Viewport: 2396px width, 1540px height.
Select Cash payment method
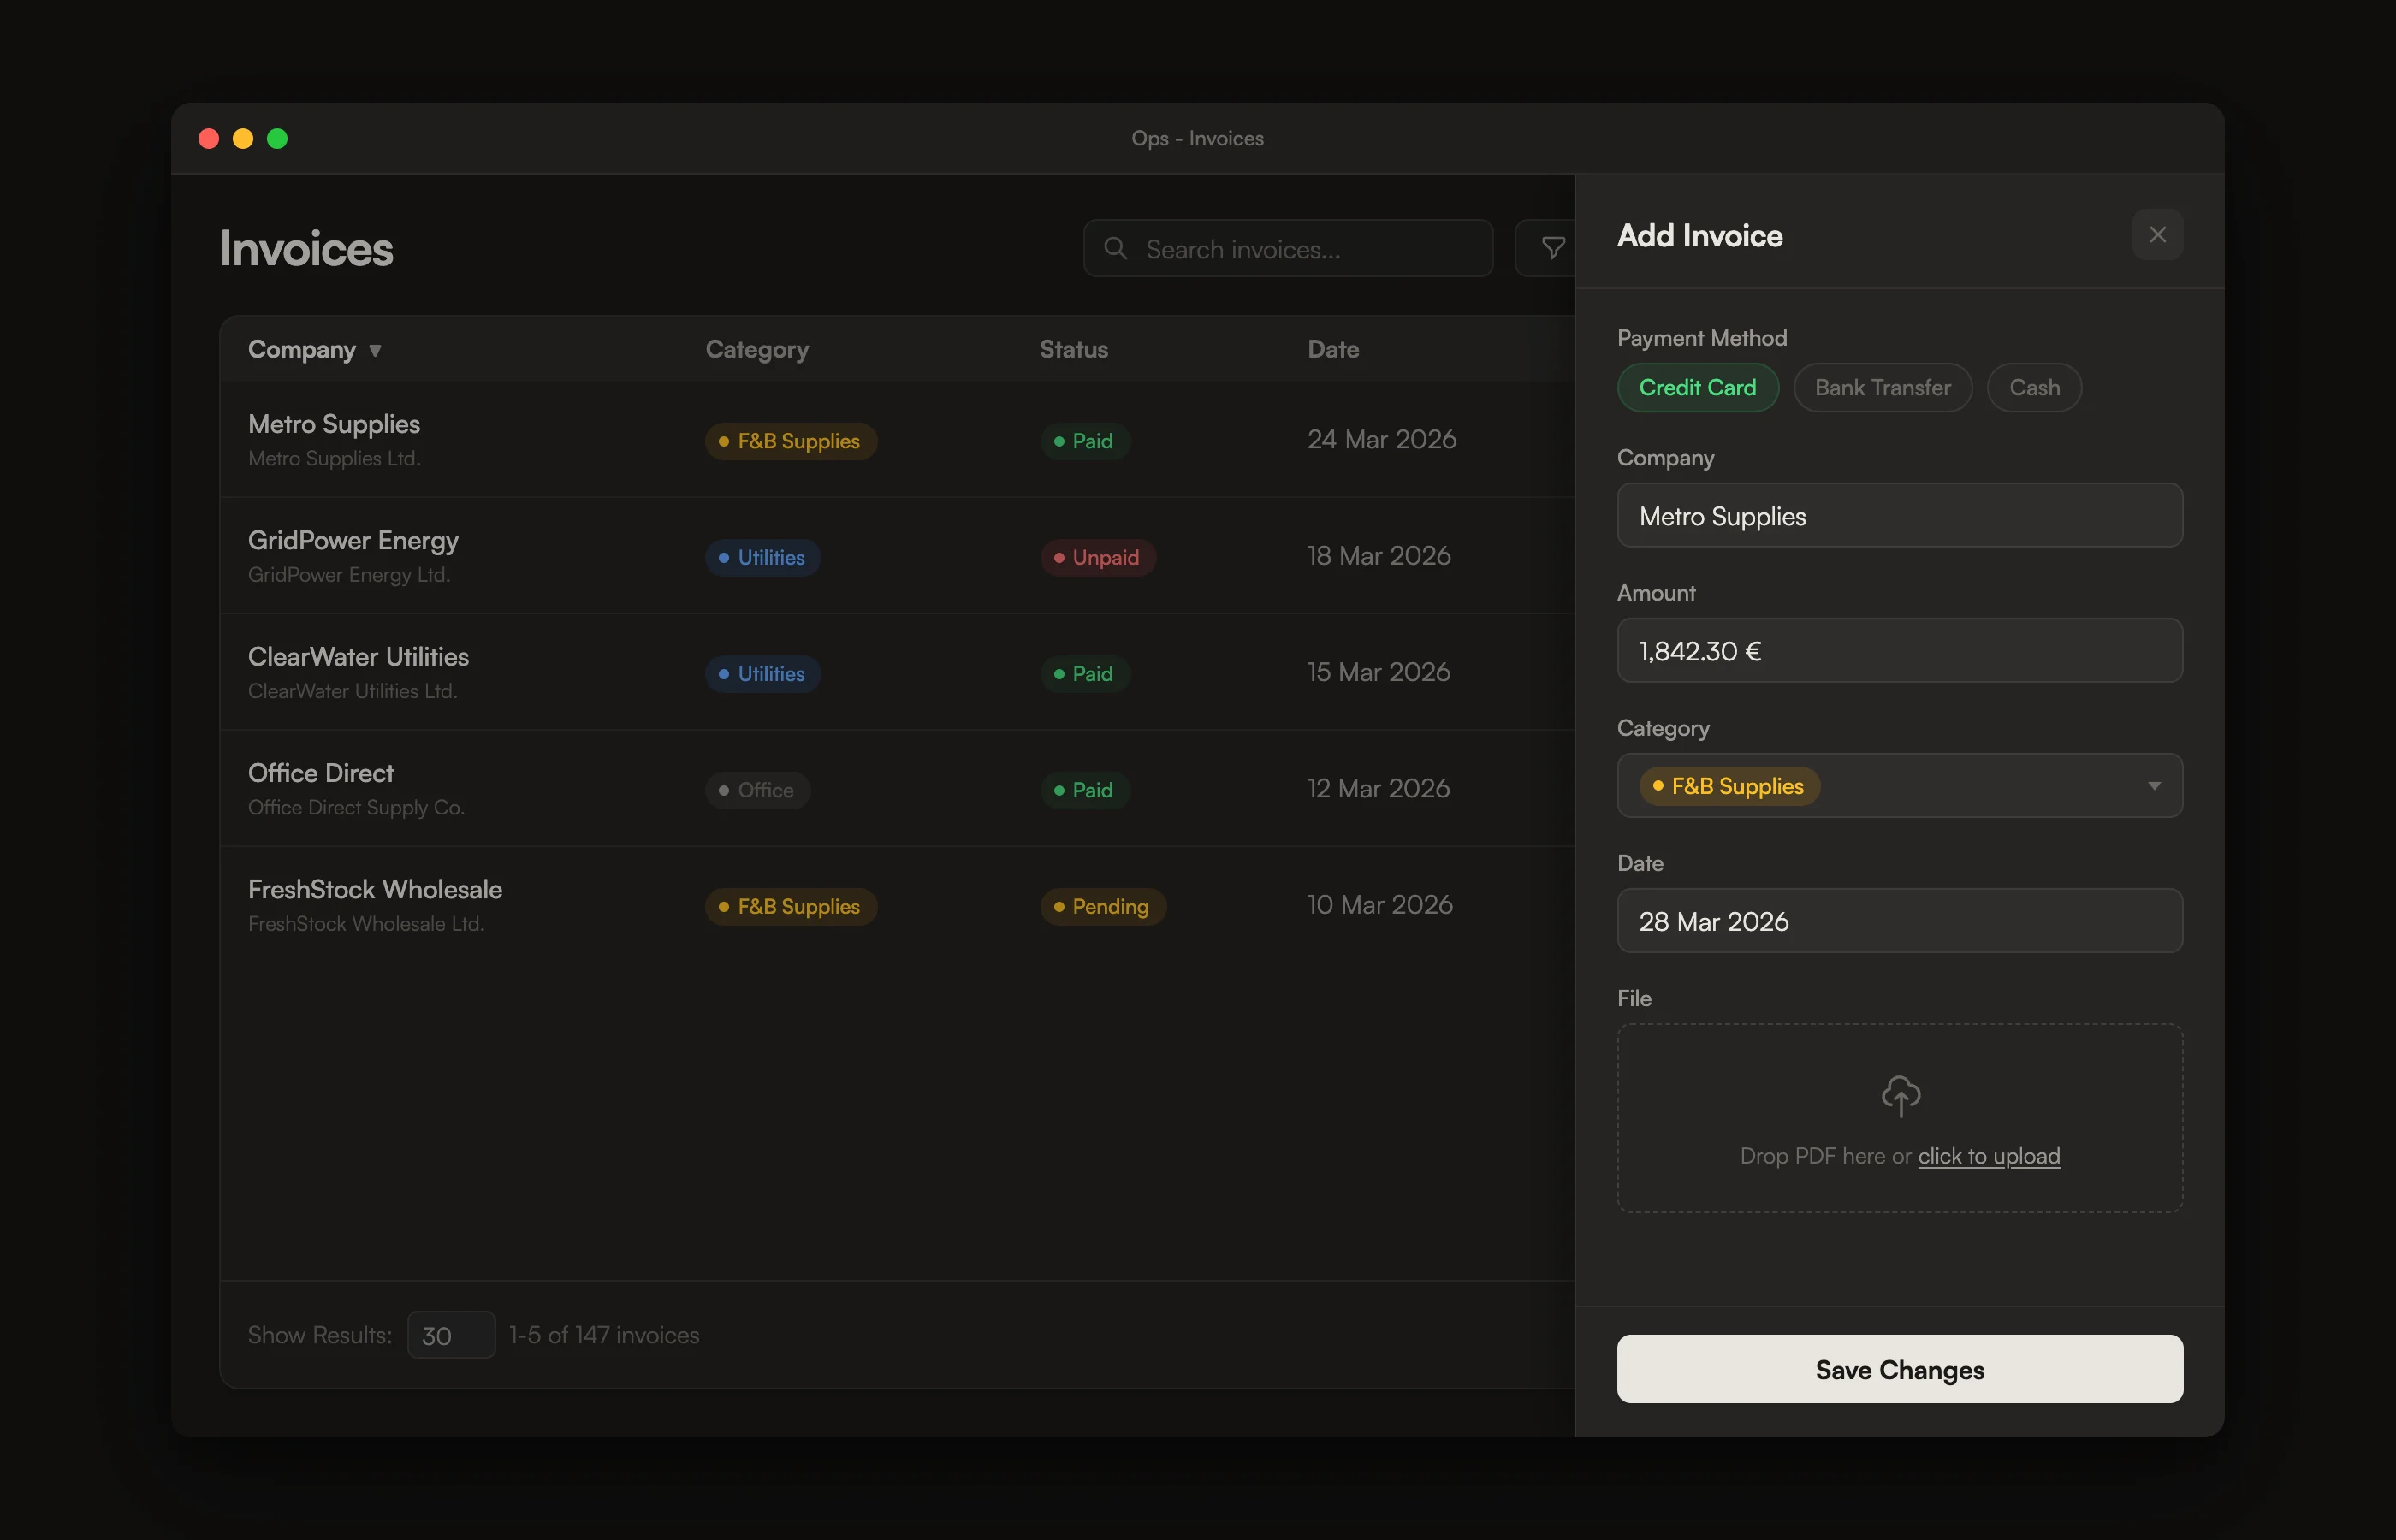coord(2034,388)
